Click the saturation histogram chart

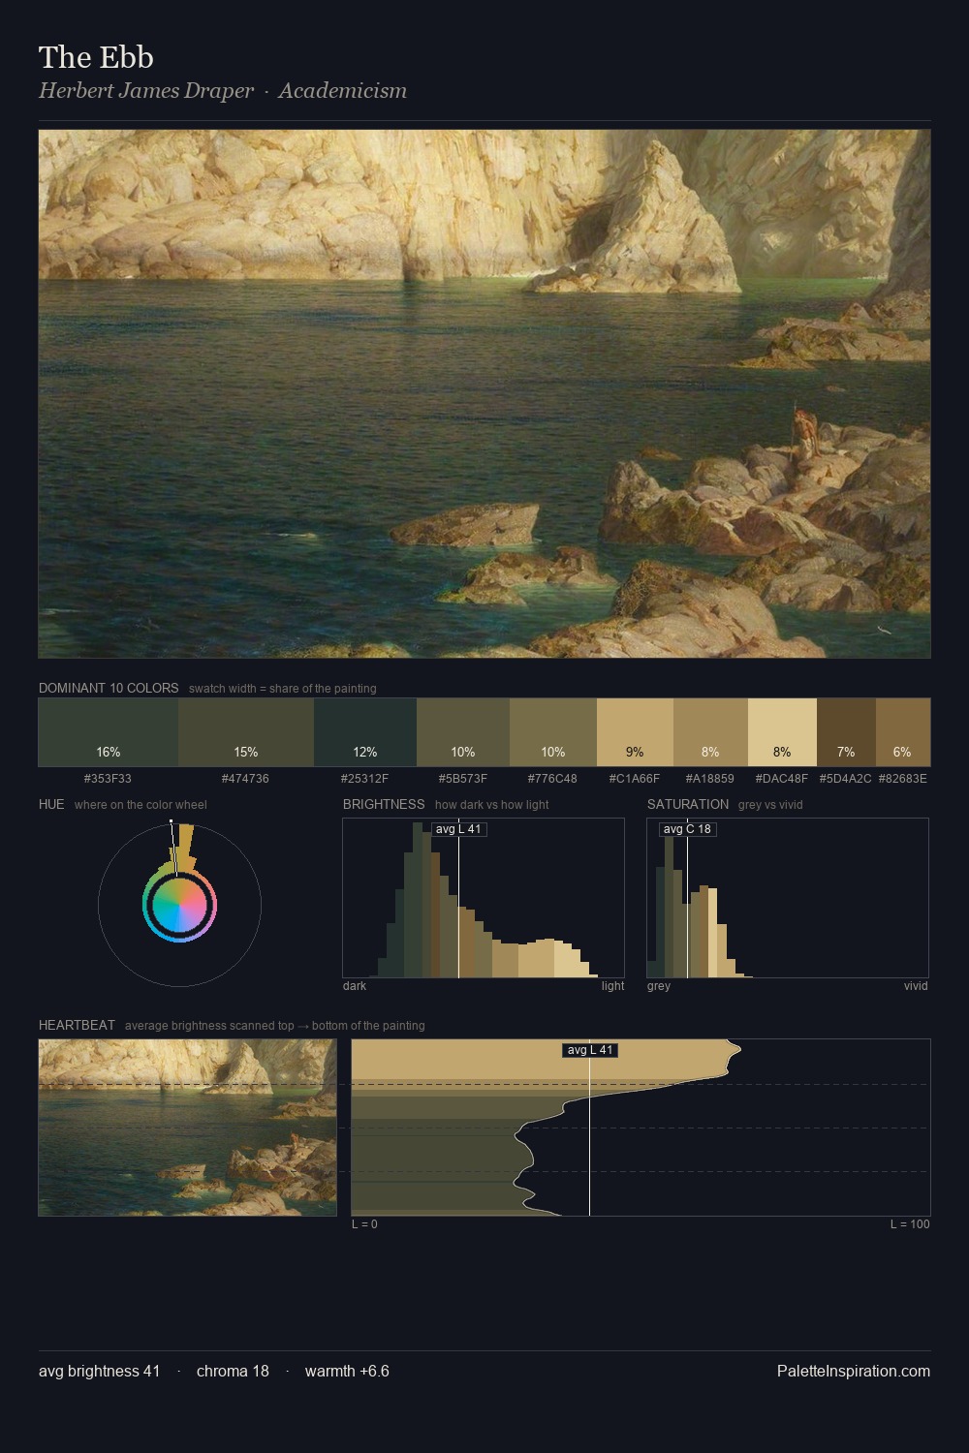click(x=788, y=898)
